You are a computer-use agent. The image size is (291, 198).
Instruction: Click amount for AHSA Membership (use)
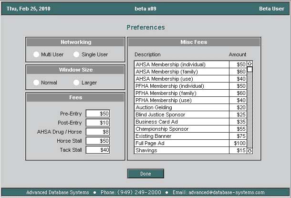pyautogui.click(x=238, y=79)
